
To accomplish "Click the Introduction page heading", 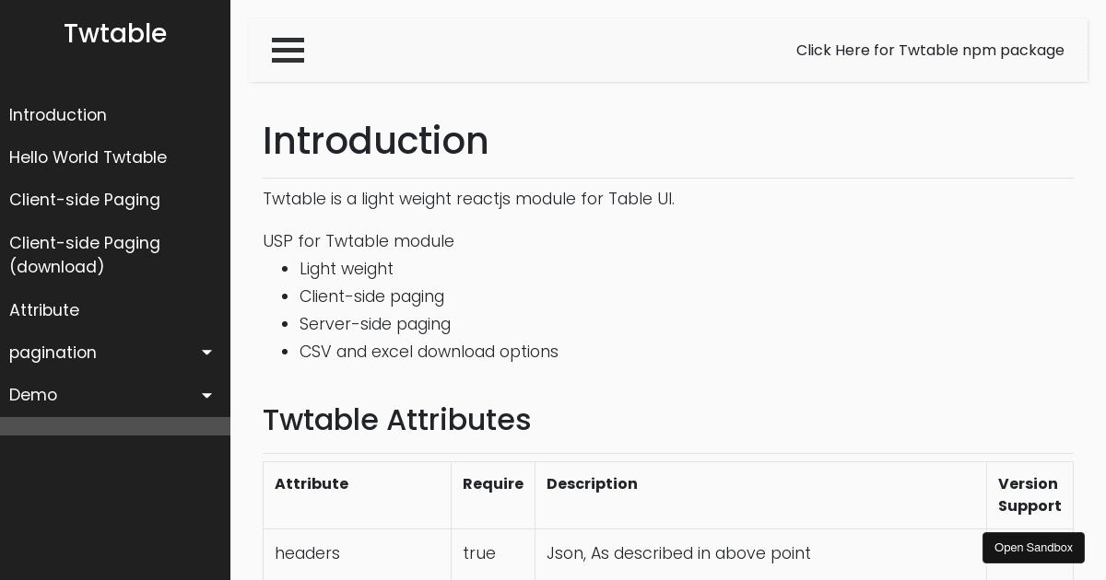I will coord(376,141).
